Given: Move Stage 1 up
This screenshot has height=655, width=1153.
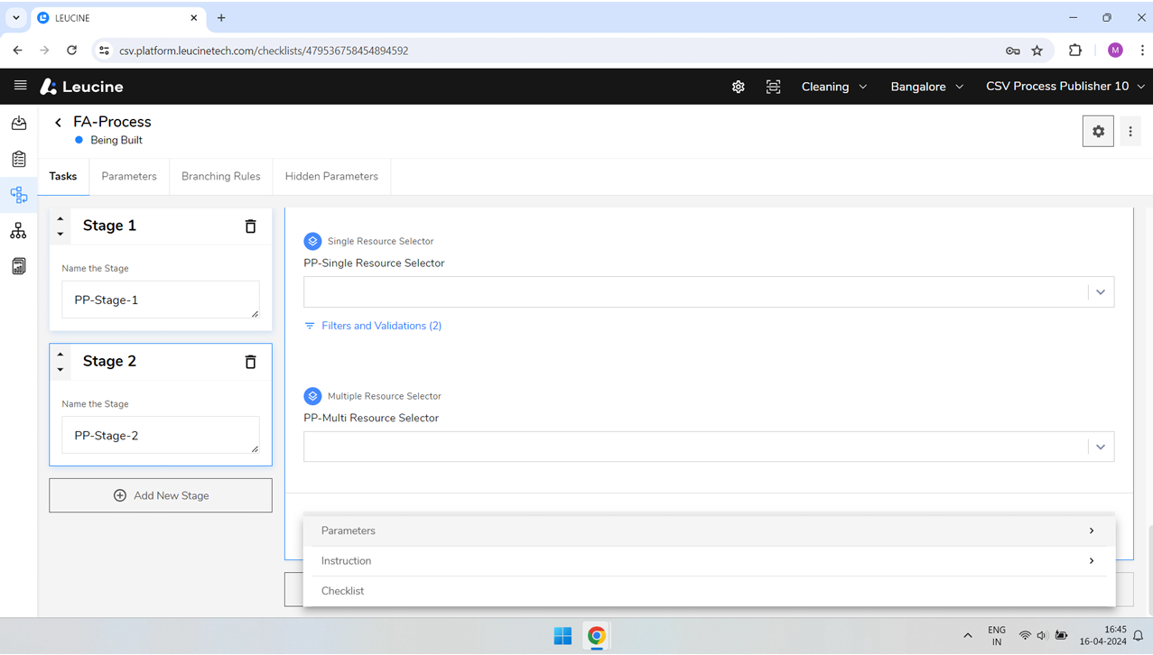Looking at the screenshot, I should [x=60, y=218].
